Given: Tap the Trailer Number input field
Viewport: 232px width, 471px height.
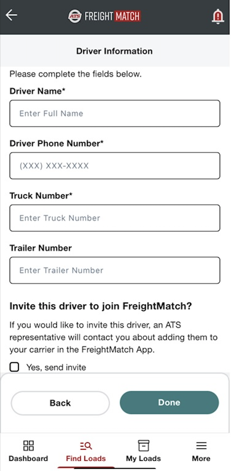Looking at the screenshot, I should coord(115,270).
